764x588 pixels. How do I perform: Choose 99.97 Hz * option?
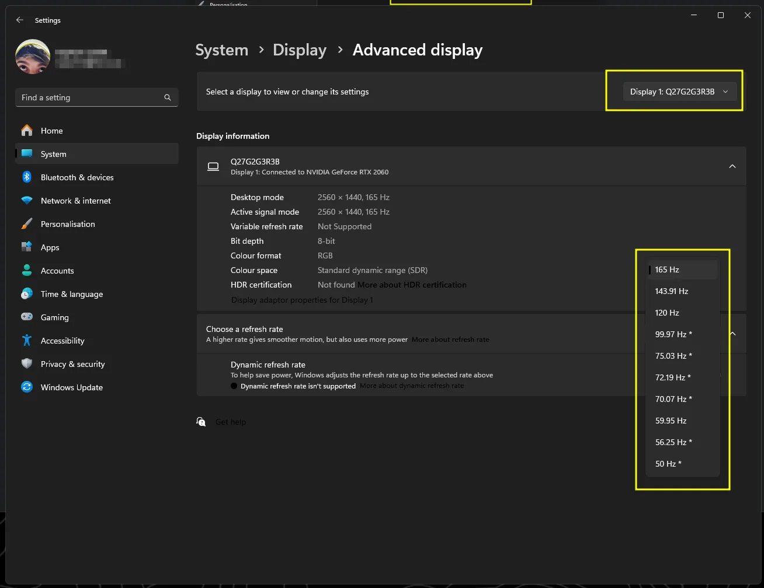(x=683, y=334)
